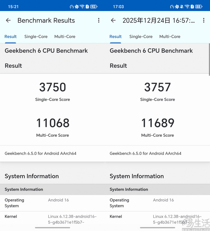The height and width of the screenshot is (231, 210).
Task: Open overflow menu on Benchmark Results screen
Action: tap(99, 20)
